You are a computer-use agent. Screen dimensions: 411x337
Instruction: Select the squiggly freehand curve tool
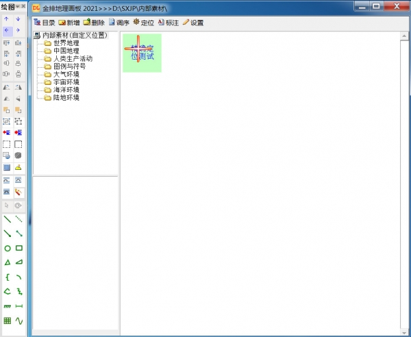coord(19,291)
